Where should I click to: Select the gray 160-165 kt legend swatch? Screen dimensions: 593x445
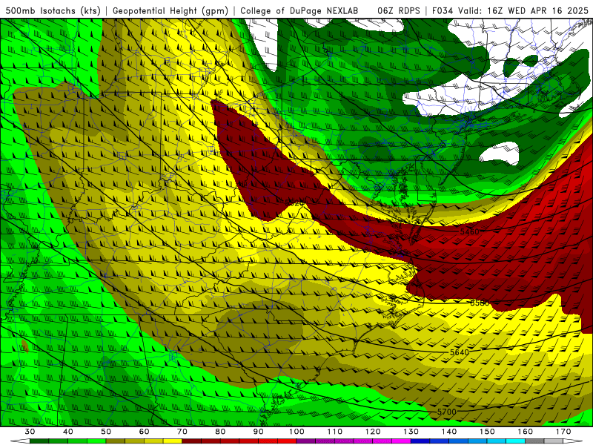click(x=534, y=441)
